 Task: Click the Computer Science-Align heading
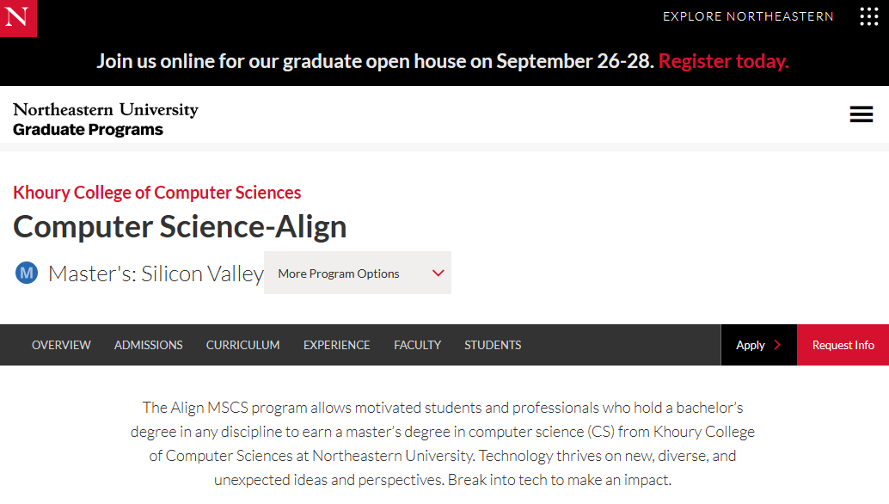pos(180,227)
